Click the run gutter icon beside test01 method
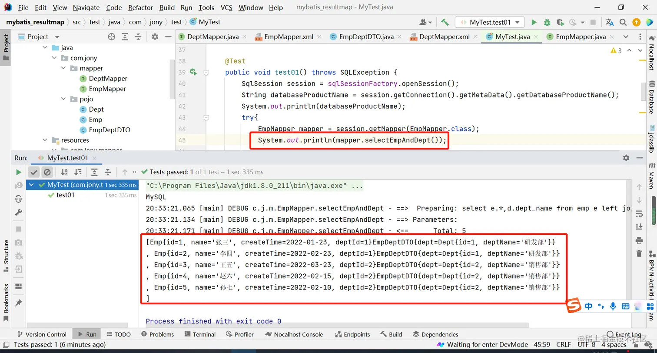 point(193,72)
